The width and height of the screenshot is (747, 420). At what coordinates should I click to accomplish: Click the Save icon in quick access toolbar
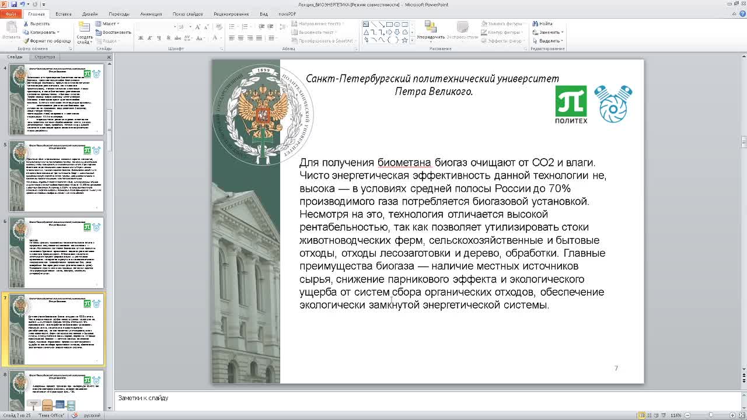[14, 4]
